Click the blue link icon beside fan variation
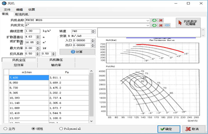 click(x=167, y=25)
